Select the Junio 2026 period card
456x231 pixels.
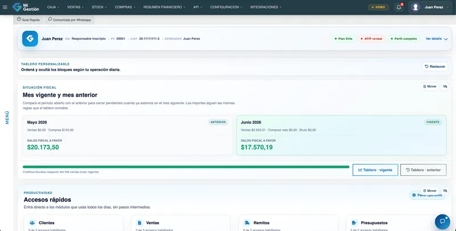341,135
